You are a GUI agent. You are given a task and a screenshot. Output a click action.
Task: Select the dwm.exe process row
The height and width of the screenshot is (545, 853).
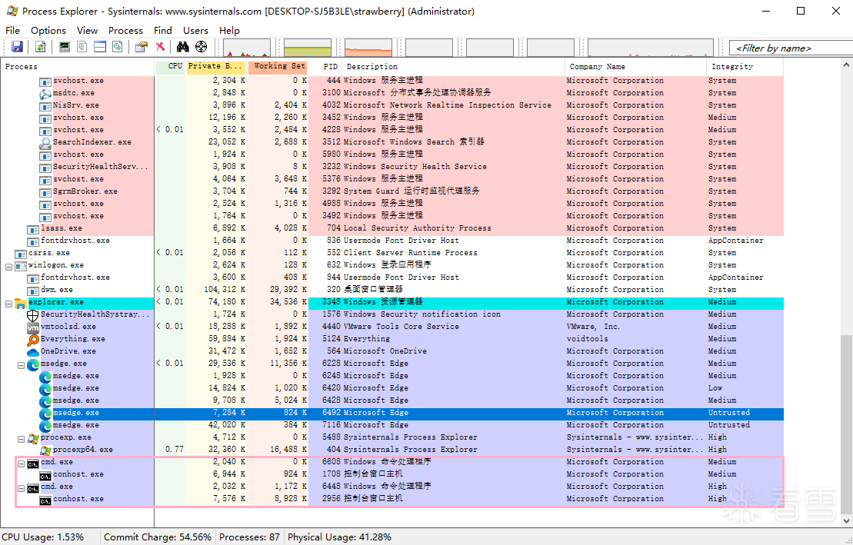click(392, 290)
